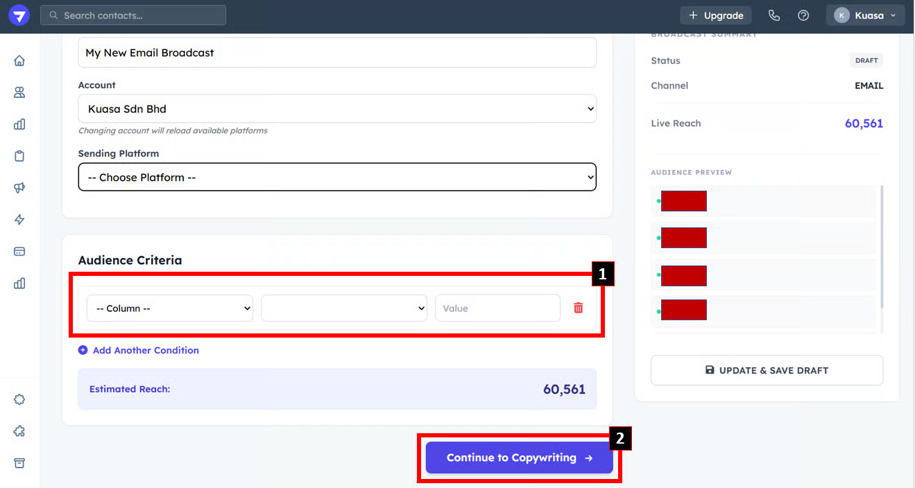The width and height of the screenshot is (915, 488).
Task: Open the Column dropdown in Audience Criteria
Action: (169, 308)
